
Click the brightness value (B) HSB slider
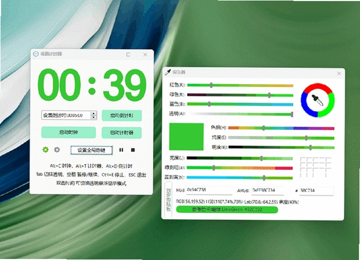pyautogui.click(x=281, y=148)
